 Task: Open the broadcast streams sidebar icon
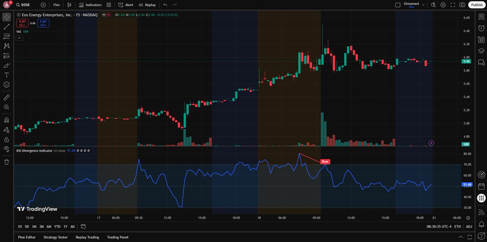pos(481,212)
